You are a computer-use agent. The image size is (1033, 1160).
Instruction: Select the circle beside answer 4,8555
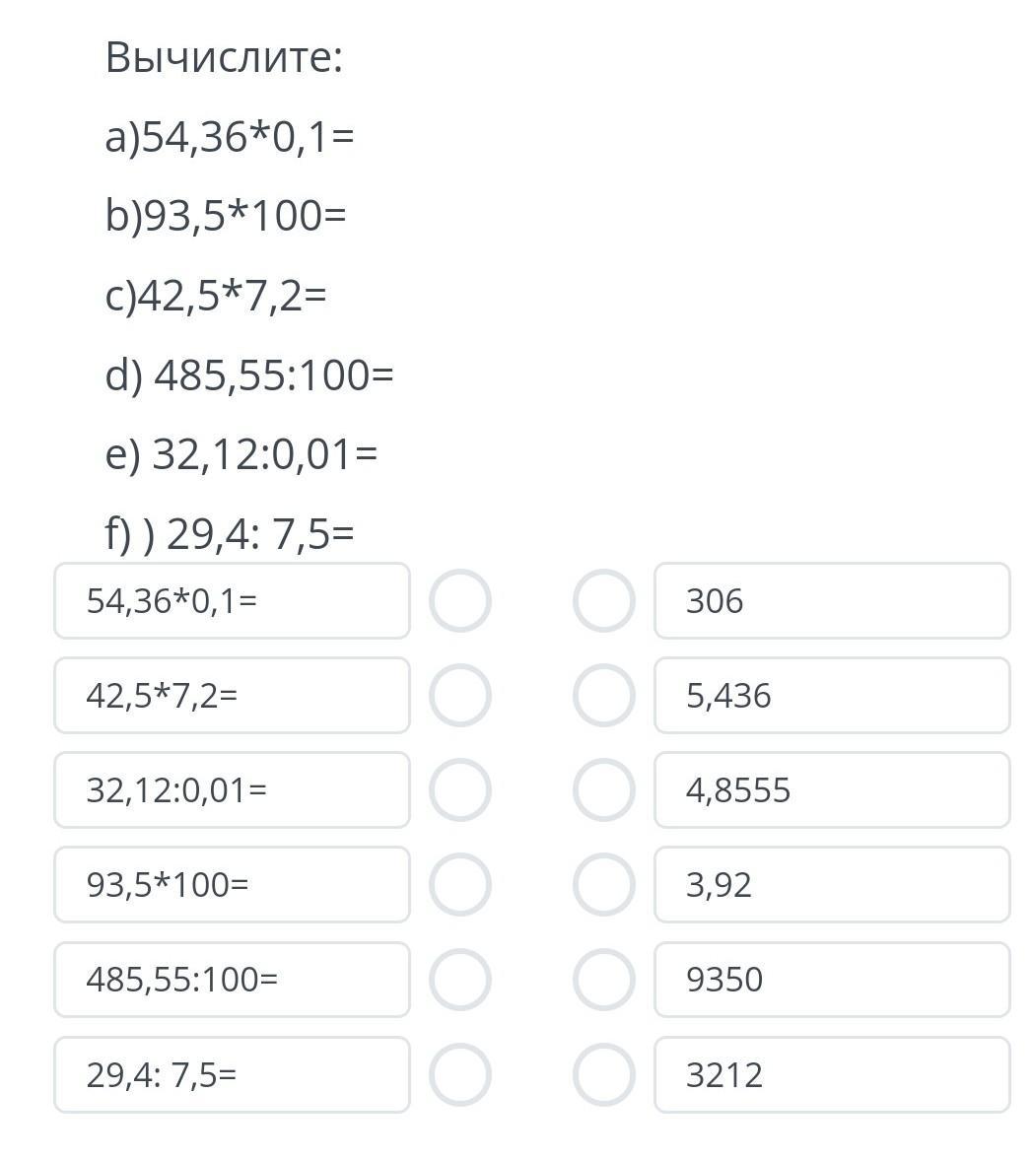click(604, 790)
